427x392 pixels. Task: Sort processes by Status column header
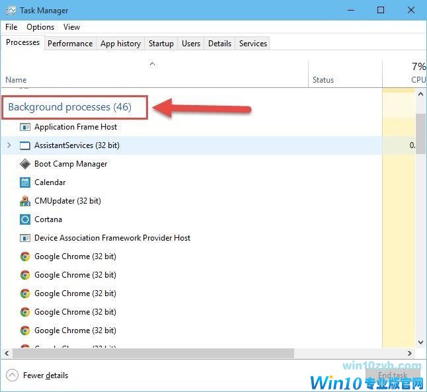[x=323, y=80]
